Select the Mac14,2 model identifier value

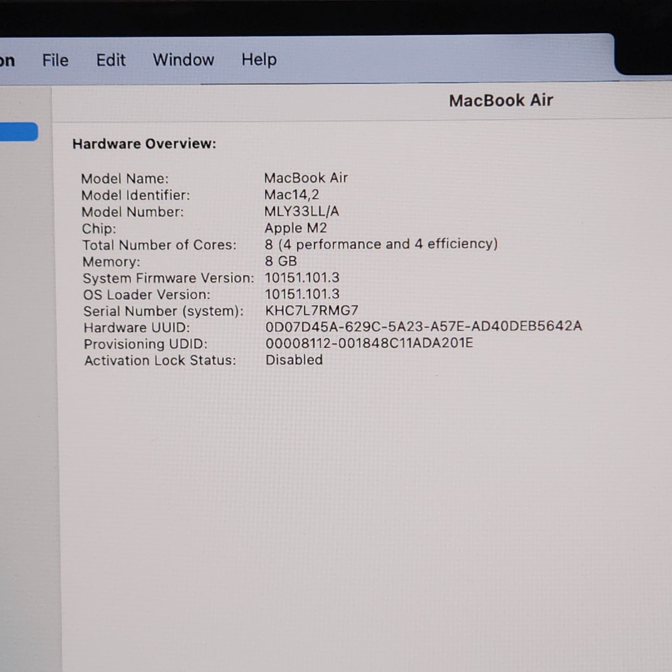pos(291,194)
